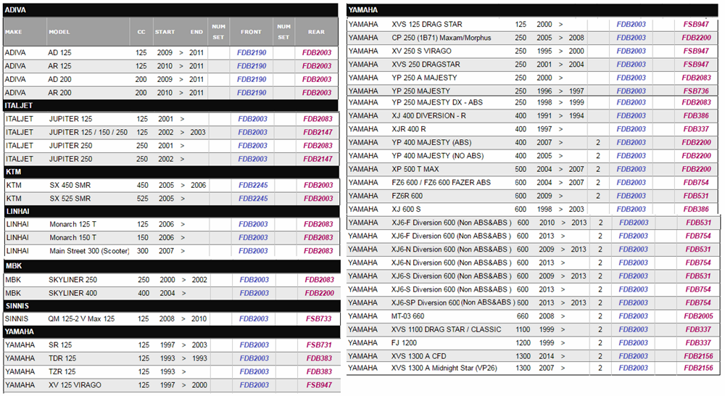Click the START column header
This screenshot has height=396, width=725.
pyautogui.click(x=165, y=32)
